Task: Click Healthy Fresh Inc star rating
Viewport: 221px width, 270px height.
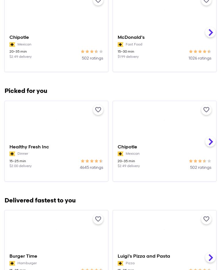Action: pos(92,161)
